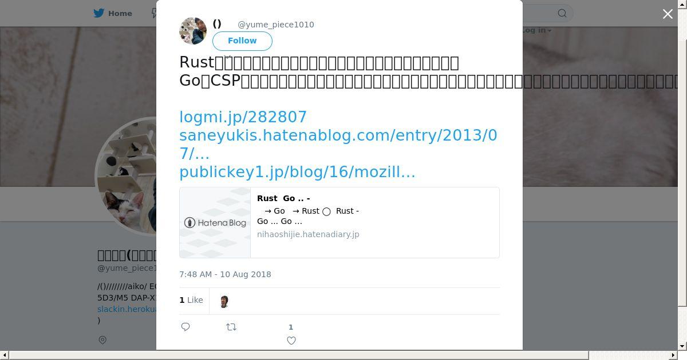The height and width of the screenshot is (360, 687).
Task: Open the logmi.jp/282807 link
Action: click(243, 117)
